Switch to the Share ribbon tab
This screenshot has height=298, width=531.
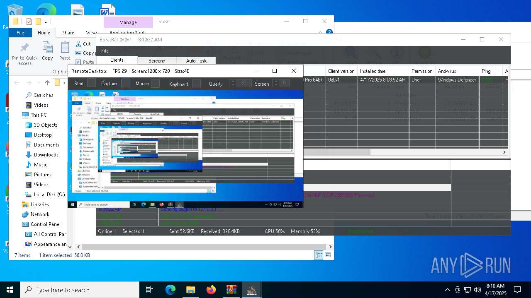[x=68, y=33]
